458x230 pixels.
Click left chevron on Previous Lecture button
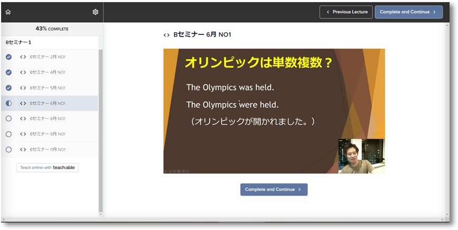pos(328,12)
